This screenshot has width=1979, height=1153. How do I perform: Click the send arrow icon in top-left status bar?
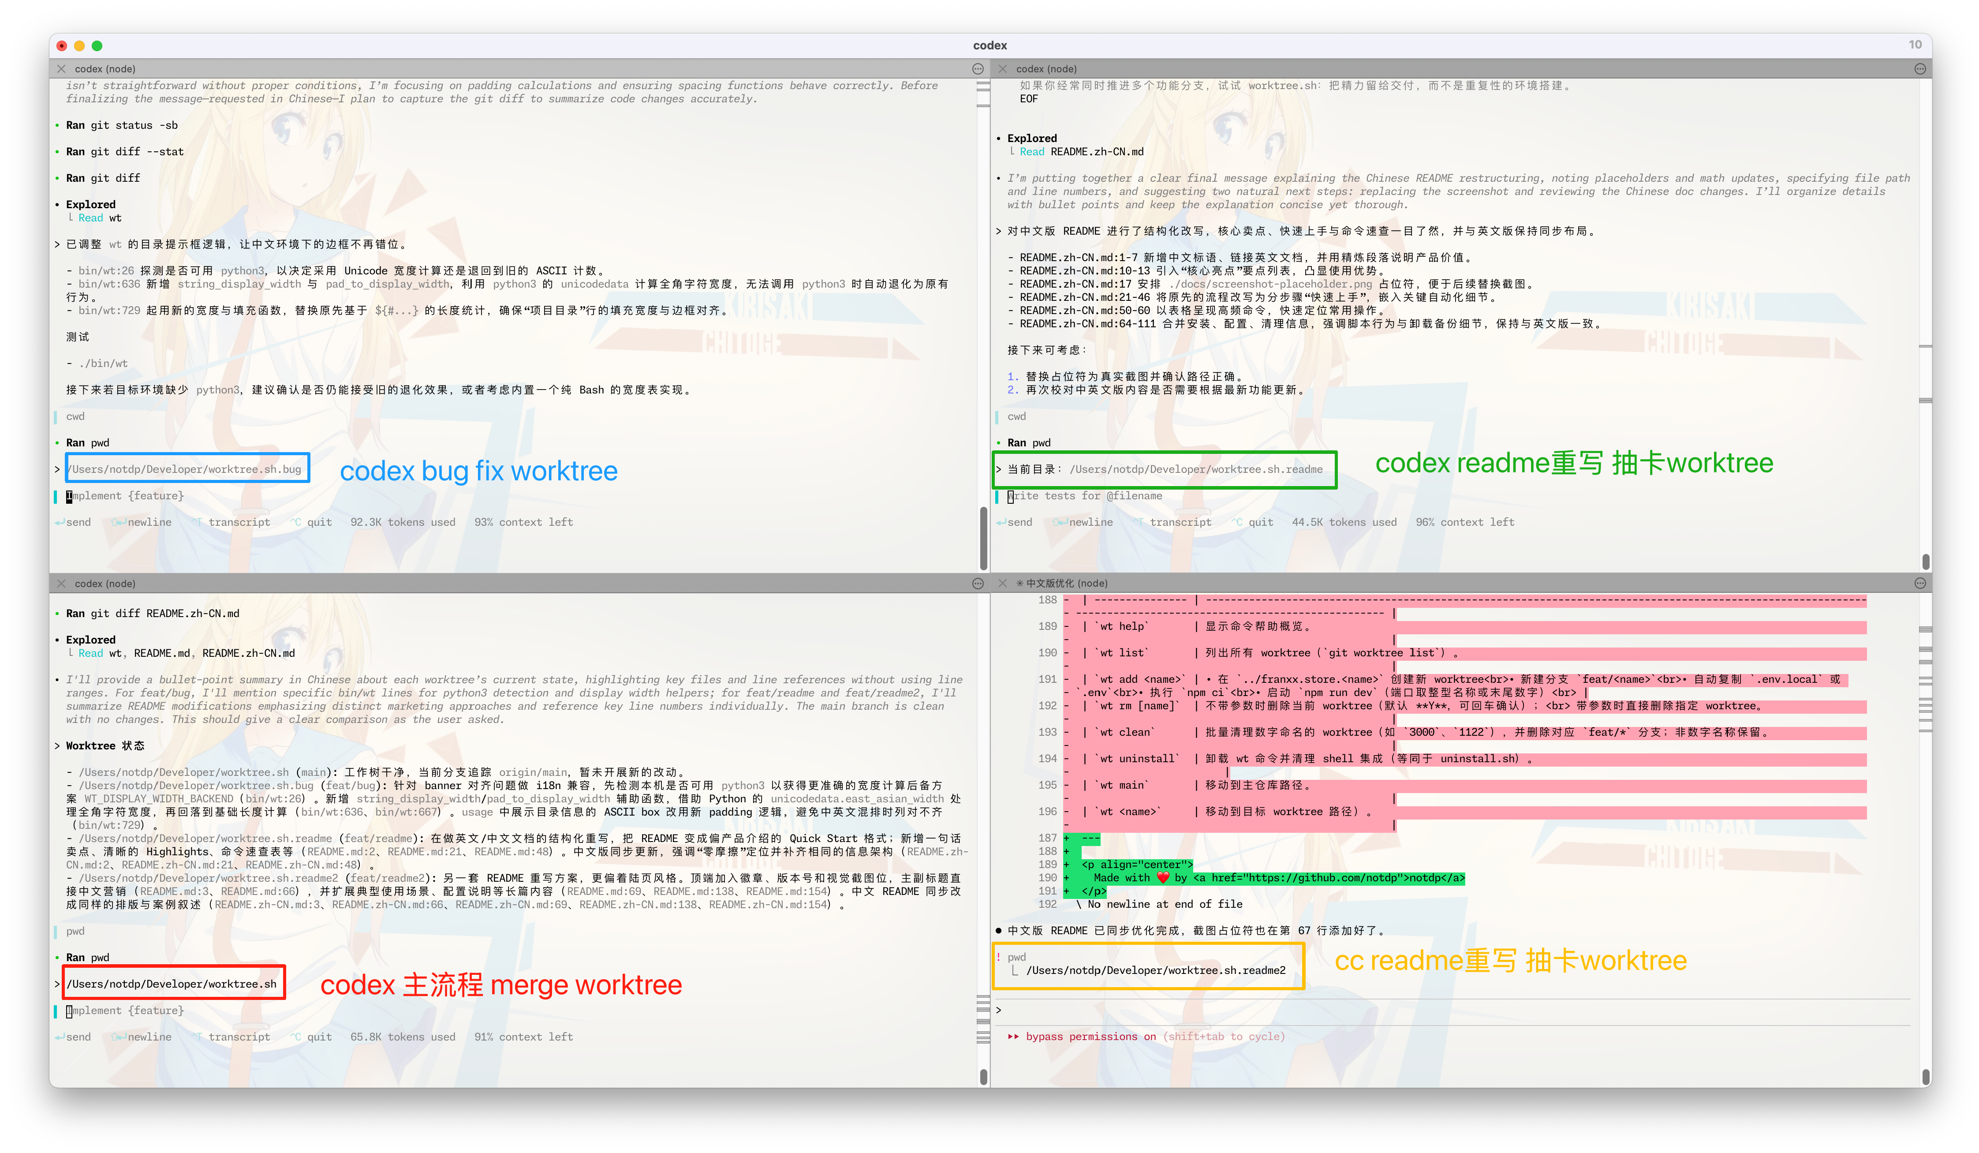coord(60,521)
